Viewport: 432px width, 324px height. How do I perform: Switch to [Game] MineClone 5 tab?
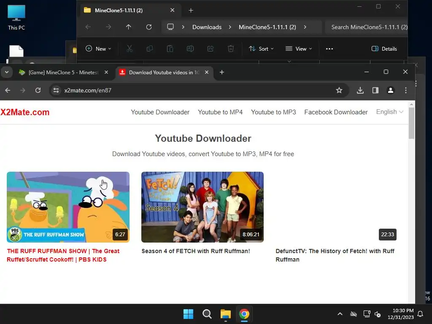tap(63, 73)
